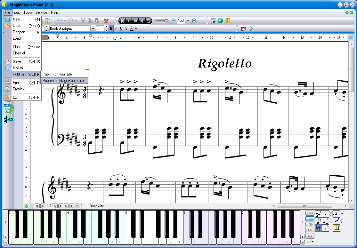
Task: Toggle Italic text formatting
Action: point(116,29)
